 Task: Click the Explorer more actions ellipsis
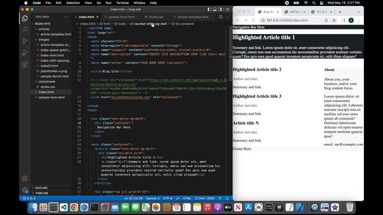click(66, 17)
